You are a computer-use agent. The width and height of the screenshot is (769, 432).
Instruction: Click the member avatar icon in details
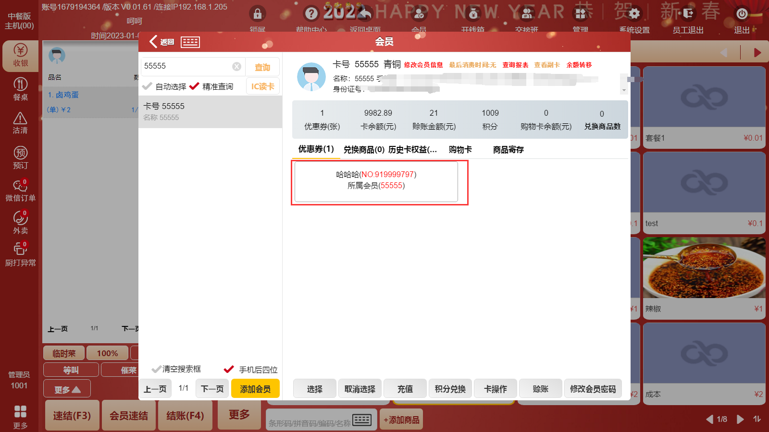click(311, 77)
